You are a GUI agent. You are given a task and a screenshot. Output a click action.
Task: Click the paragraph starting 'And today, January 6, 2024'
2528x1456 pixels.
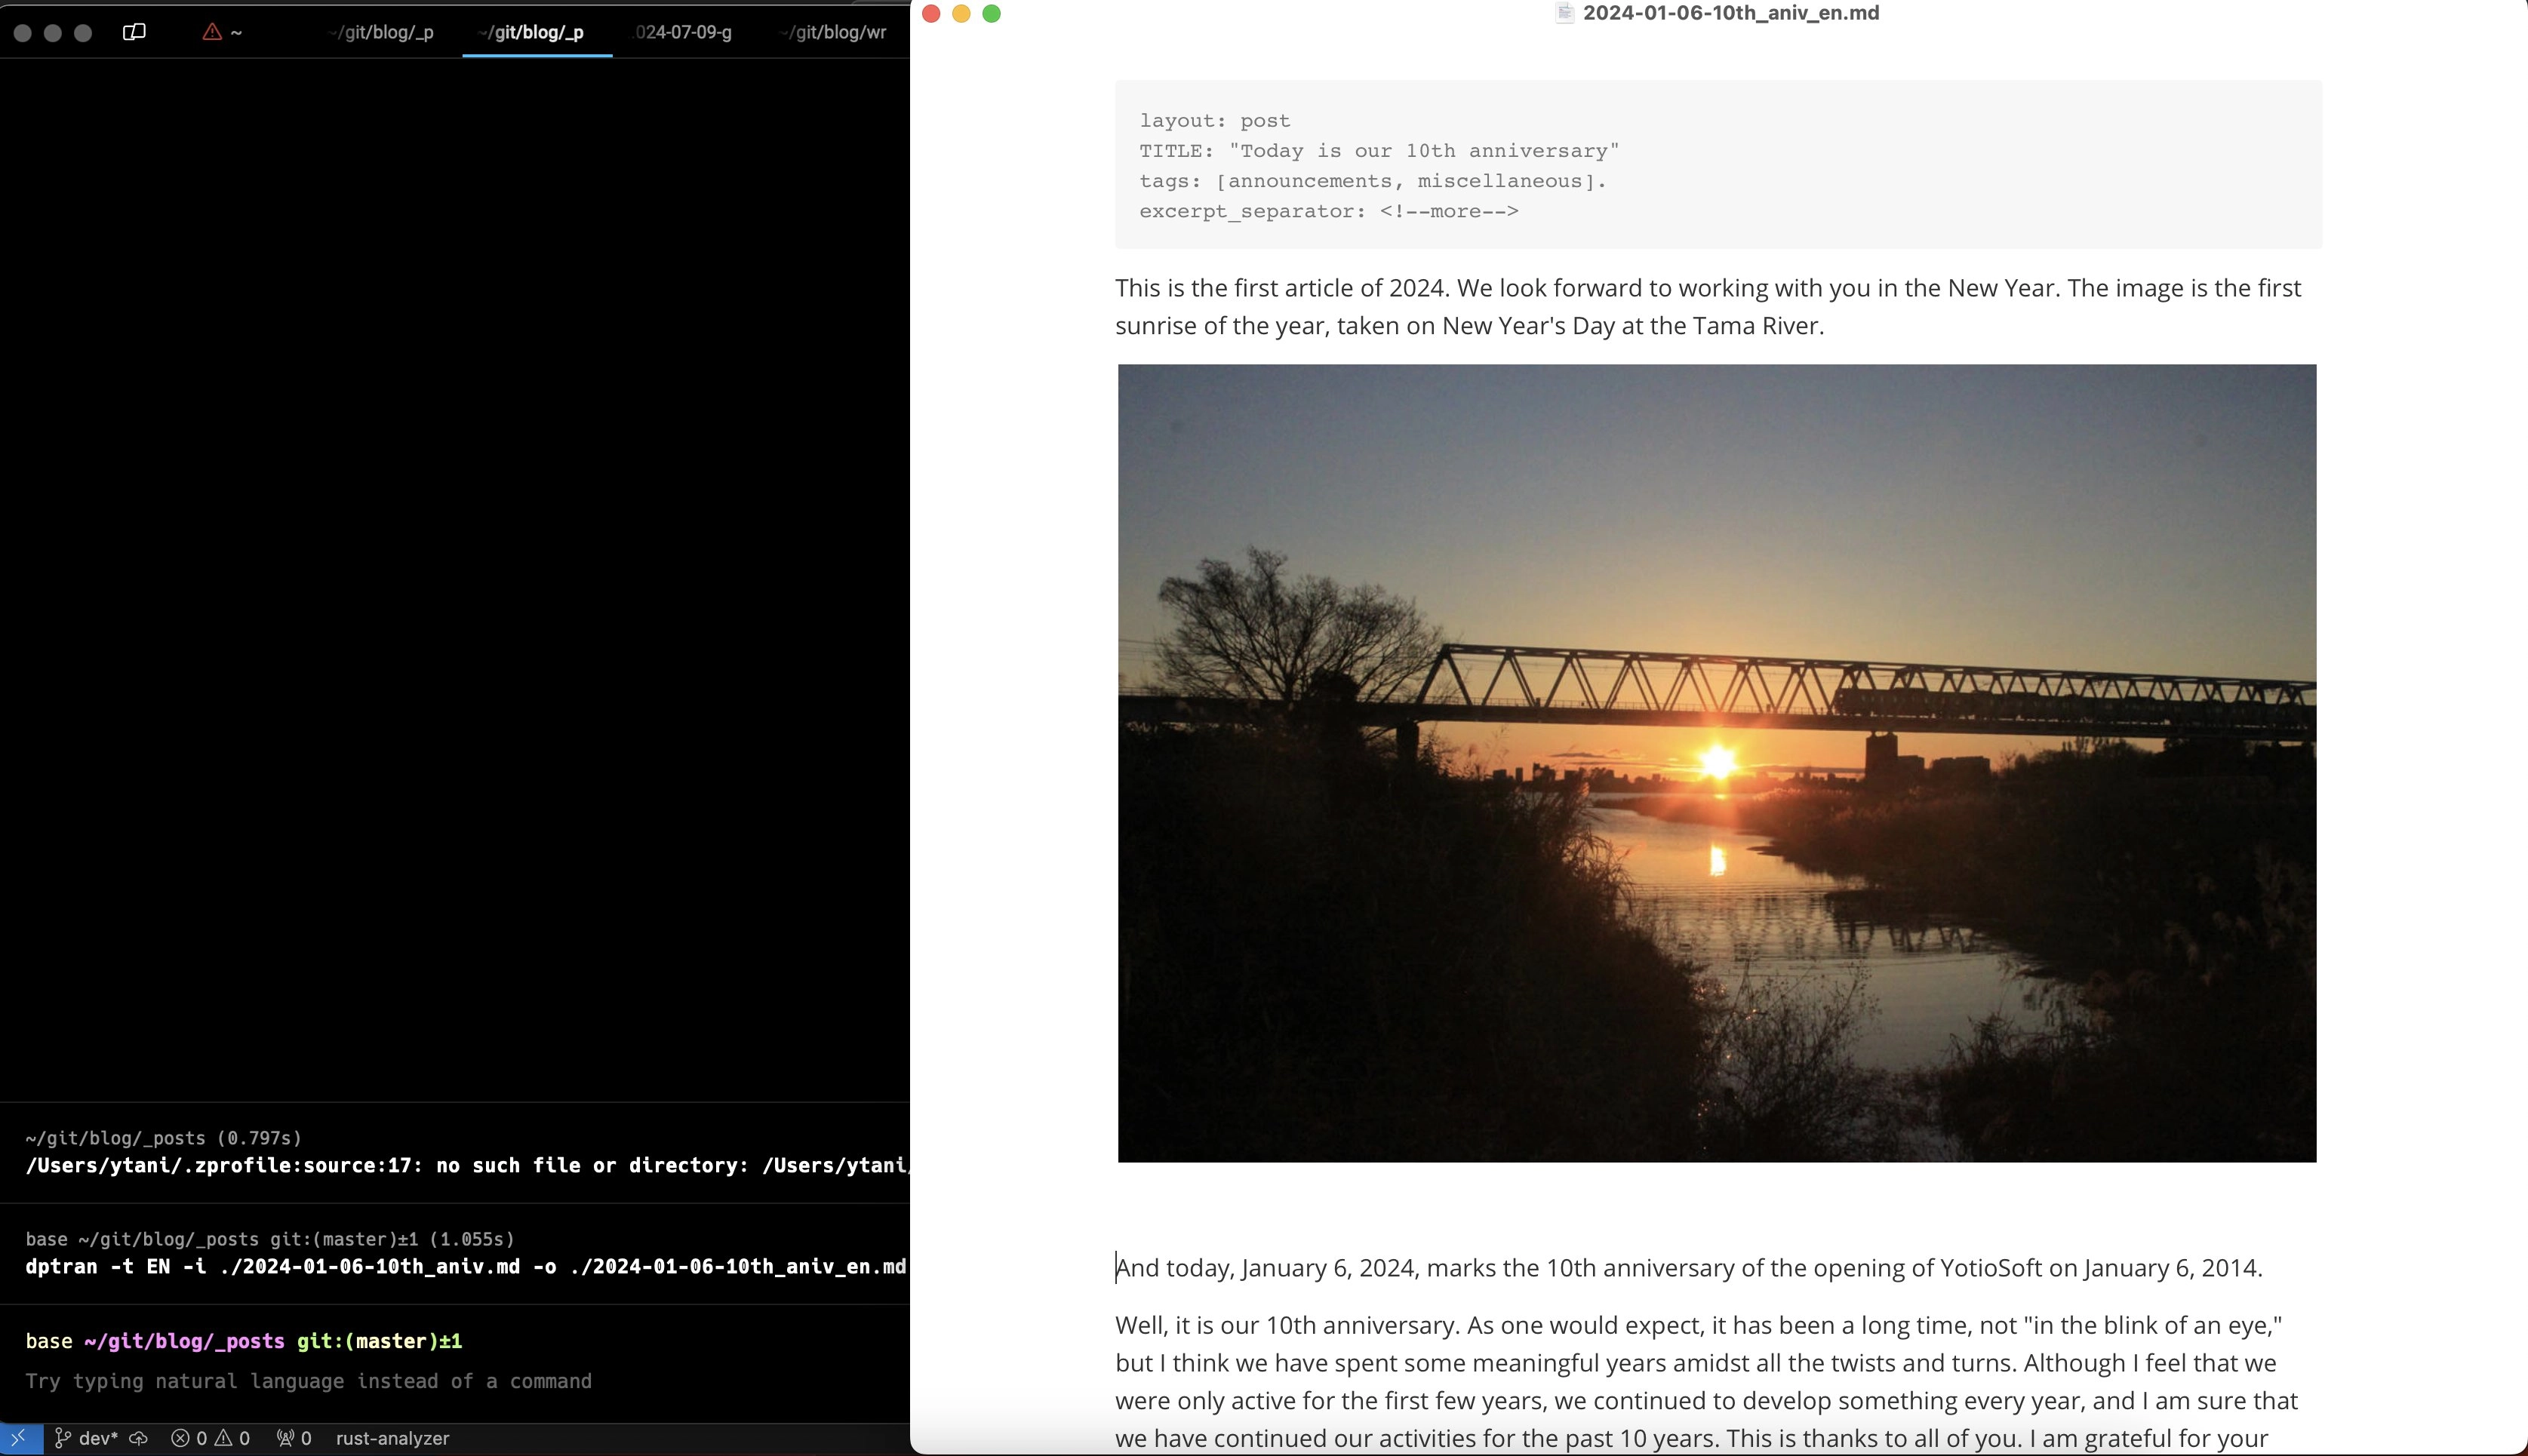pyautogui.click(x=1689, y=1268)
